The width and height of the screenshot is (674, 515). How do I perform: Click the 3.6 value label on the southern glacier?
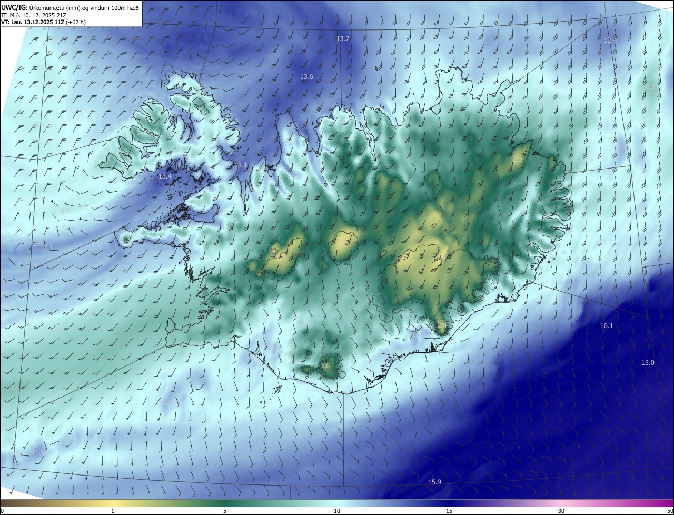pyautogui.click(x=325, y=366)
